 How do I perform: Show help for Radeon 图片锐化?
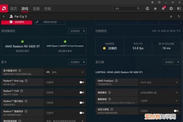coord(26,101)
